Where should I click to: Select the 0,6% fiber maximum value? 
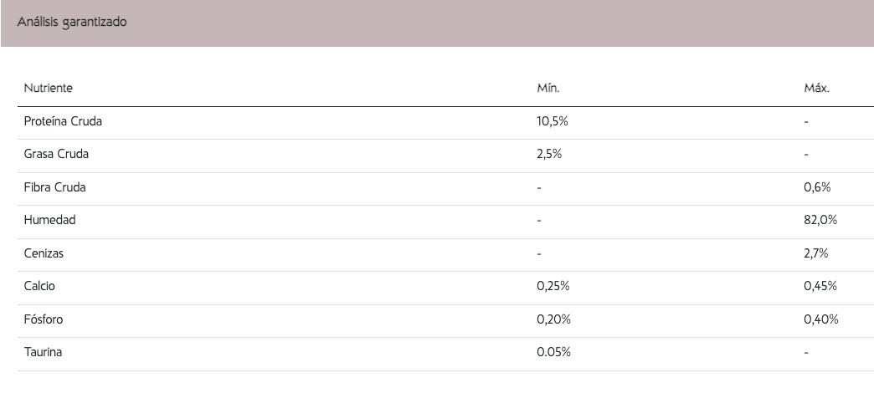point(817,187)
